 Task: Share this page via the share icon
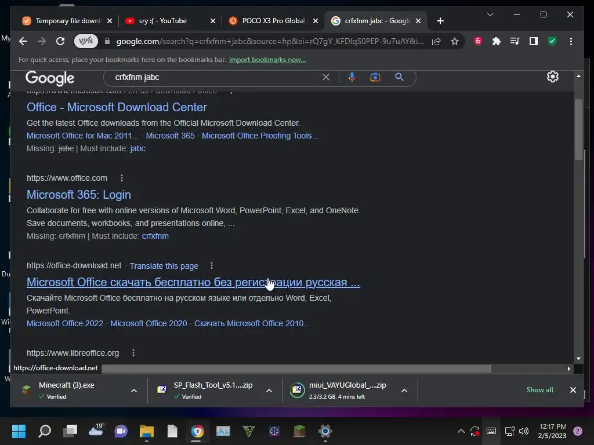(x=436, y=41)
